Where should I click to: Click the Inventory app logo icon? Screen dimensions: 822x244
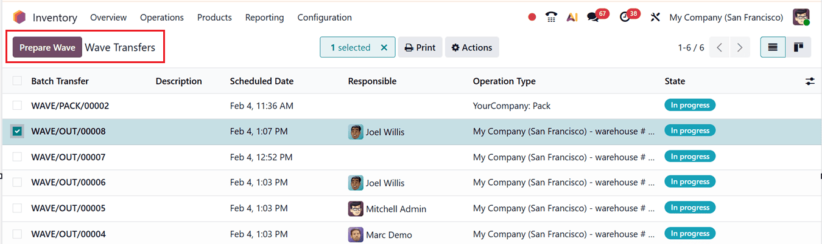19,18
